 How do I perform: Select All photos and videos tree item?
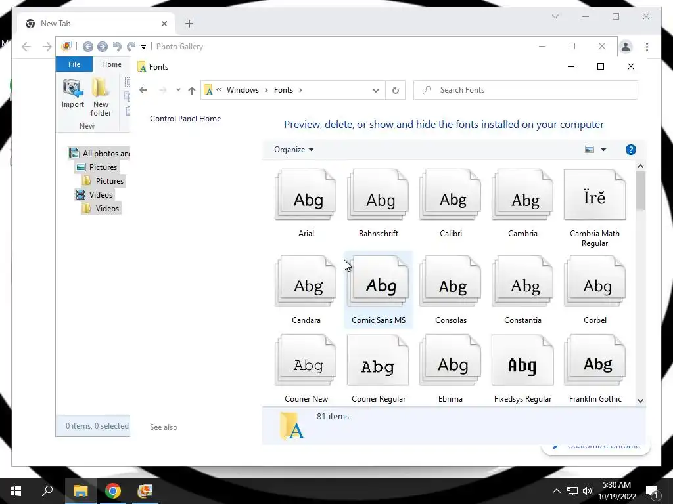click(x=100, y=154)
